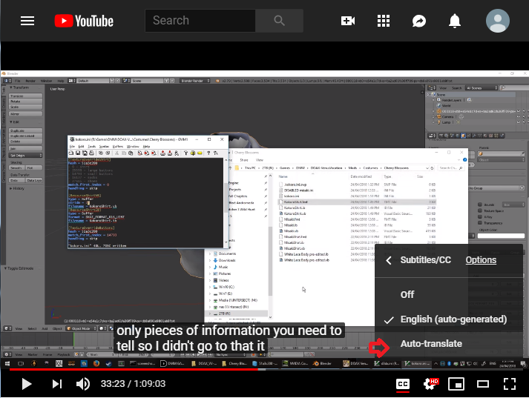Click the Cut scissors icon in GVIM
Image resolution: width=529 pixels, height=398 pixels.
pyautogui.click(x=116, y=153)
